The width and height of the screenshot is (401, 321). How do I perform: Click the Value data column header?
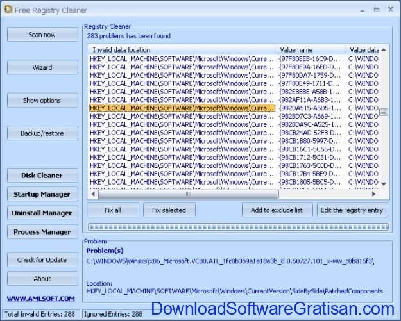[362, 50]
